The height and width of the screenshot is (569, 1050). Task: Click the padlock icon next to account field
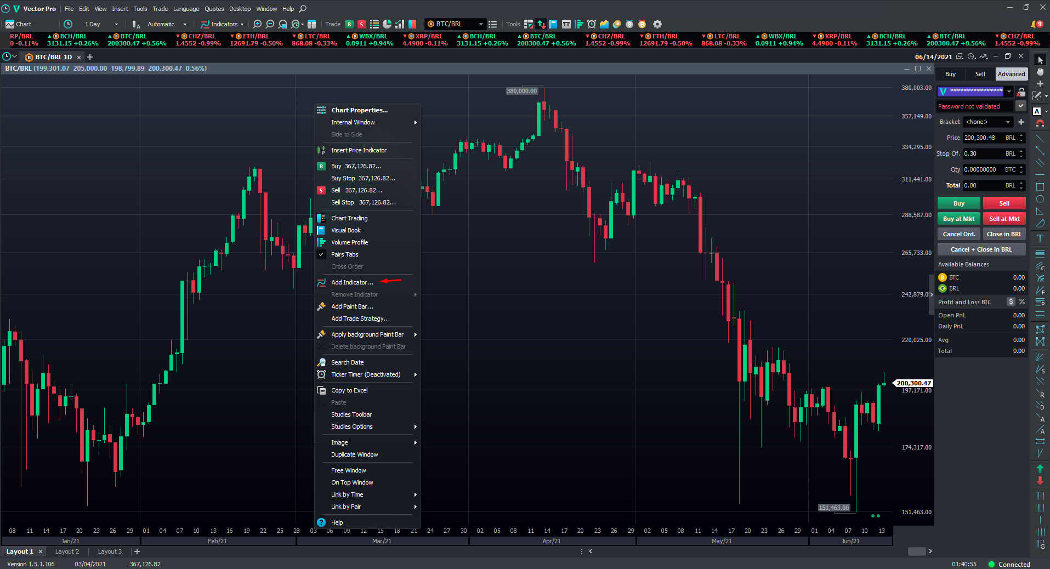point(1021,92)
